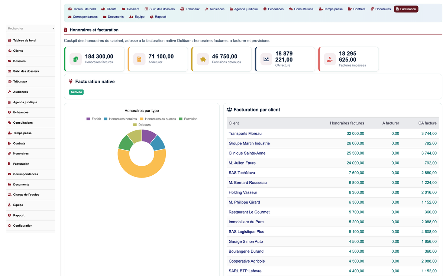This screenshot has width=446, height=276.
Task: Open the Rechercher dropdown arrow
Action: coord(53,29)
